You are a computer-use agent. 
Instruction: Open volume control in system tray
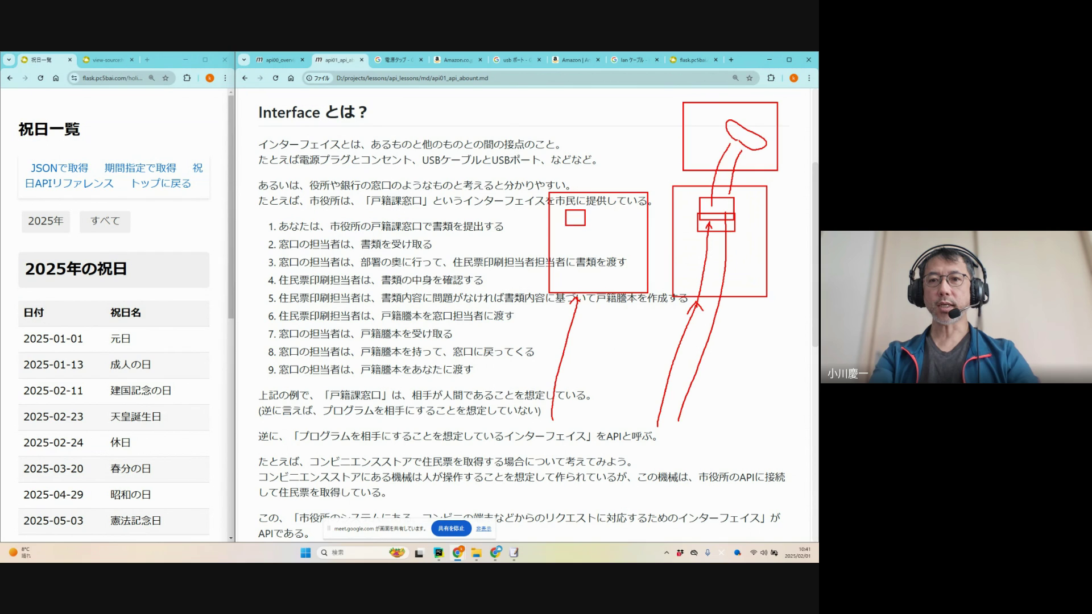click(764, 553)
